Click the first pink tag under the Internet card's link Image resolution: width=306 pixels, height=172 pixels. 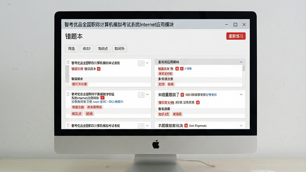click(78, 107)
